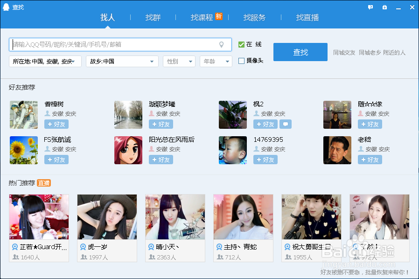This screenshot has height=279, width=419.
Task: Switch to the 找服务 tab
Action: point(254,18)
